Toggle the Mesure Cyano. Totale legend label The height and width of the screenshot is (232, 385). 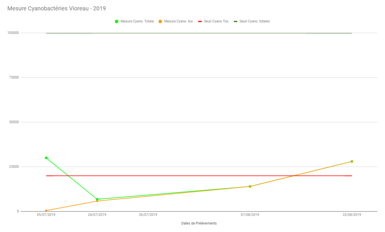click(137, 21)
